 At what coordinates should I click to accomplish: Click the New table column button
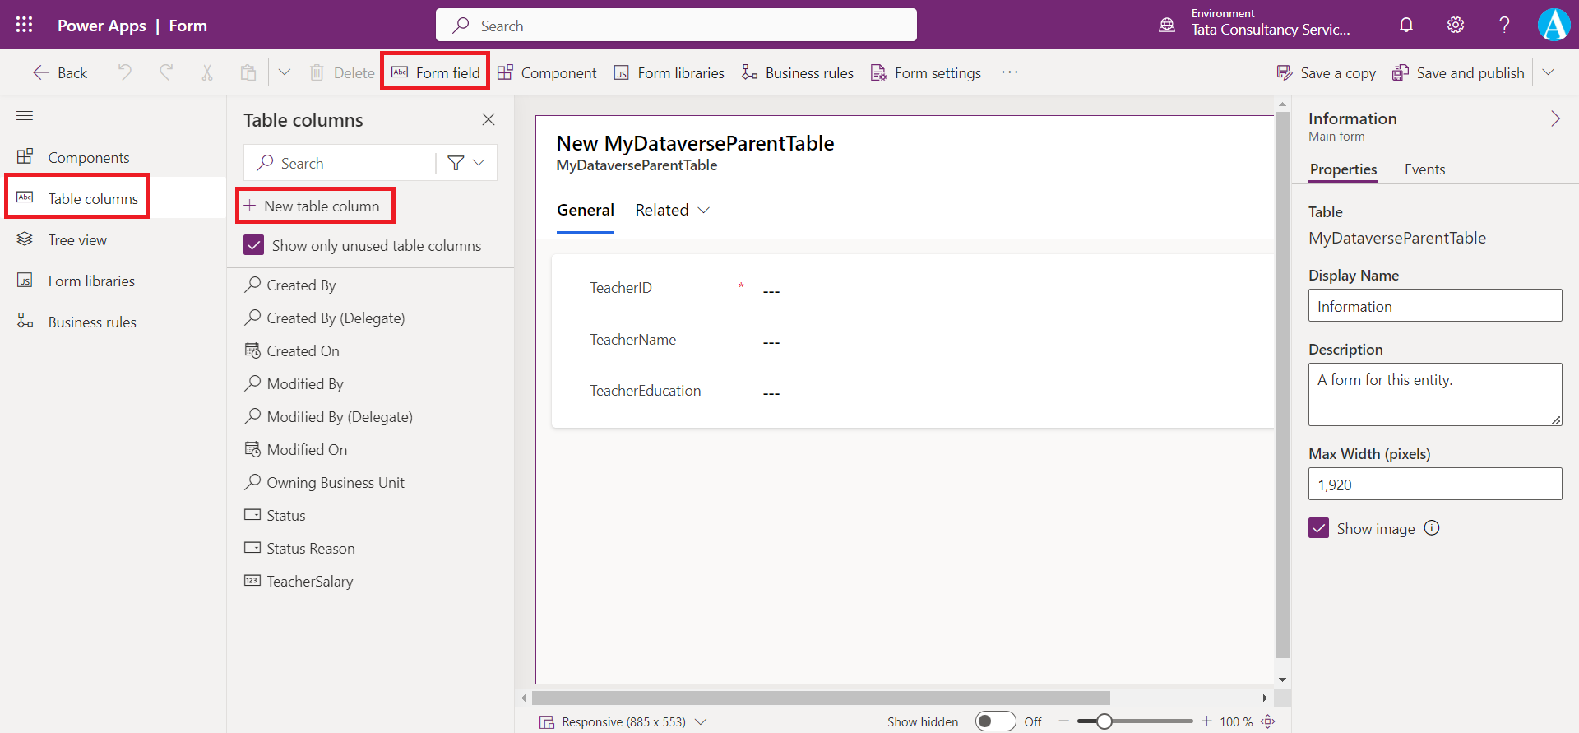[315, 206]
